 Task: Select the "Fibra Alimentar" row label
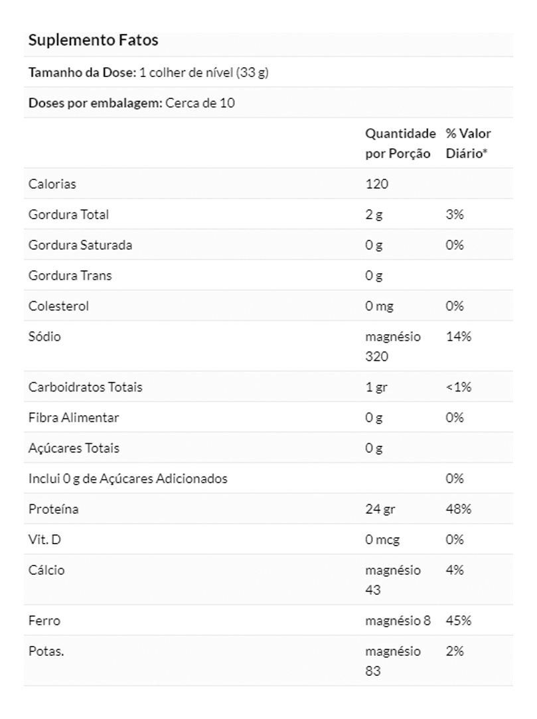click(x=74, y=417)
